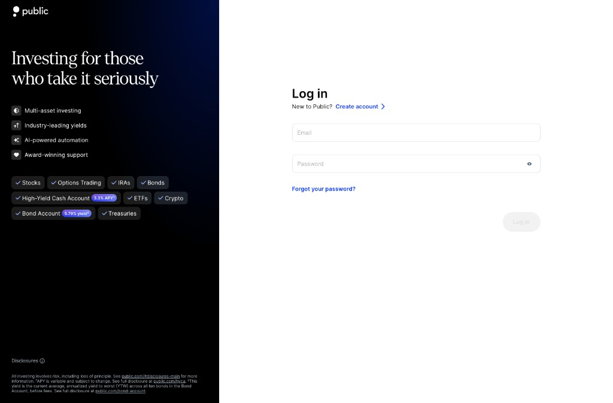Click the 3.3% APY badge

[x=104, y=198]
